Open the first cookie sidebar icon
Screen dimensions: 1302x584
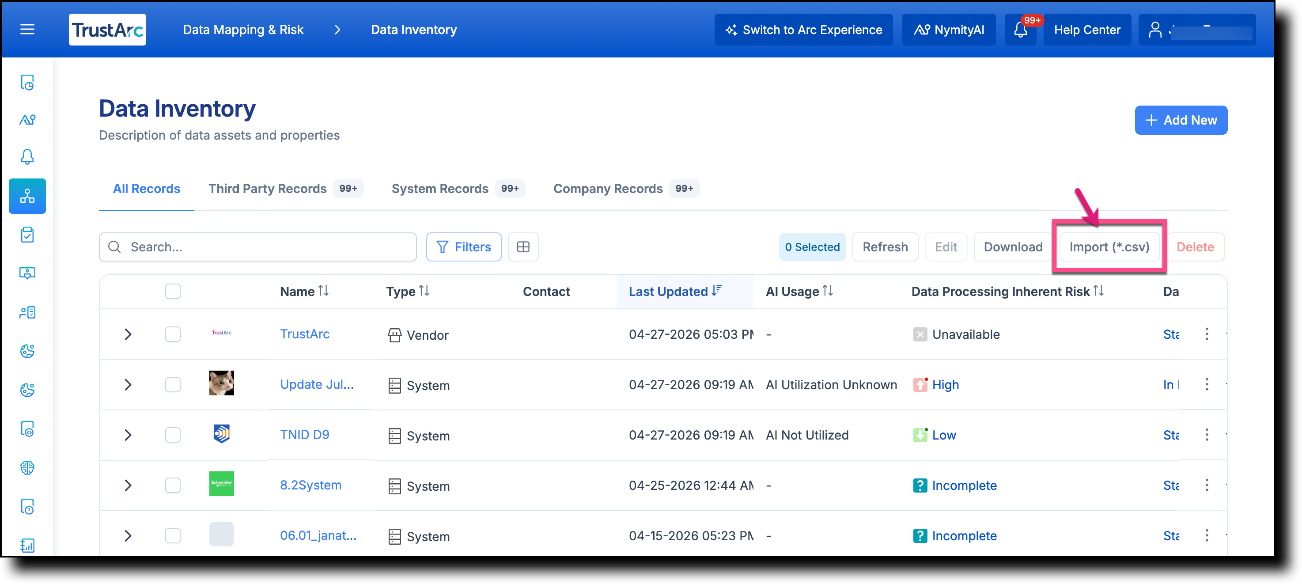[27, 351]
